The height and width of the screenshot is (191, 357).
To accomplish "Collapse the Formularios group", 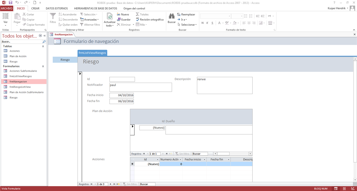I will tap(43, 66).
